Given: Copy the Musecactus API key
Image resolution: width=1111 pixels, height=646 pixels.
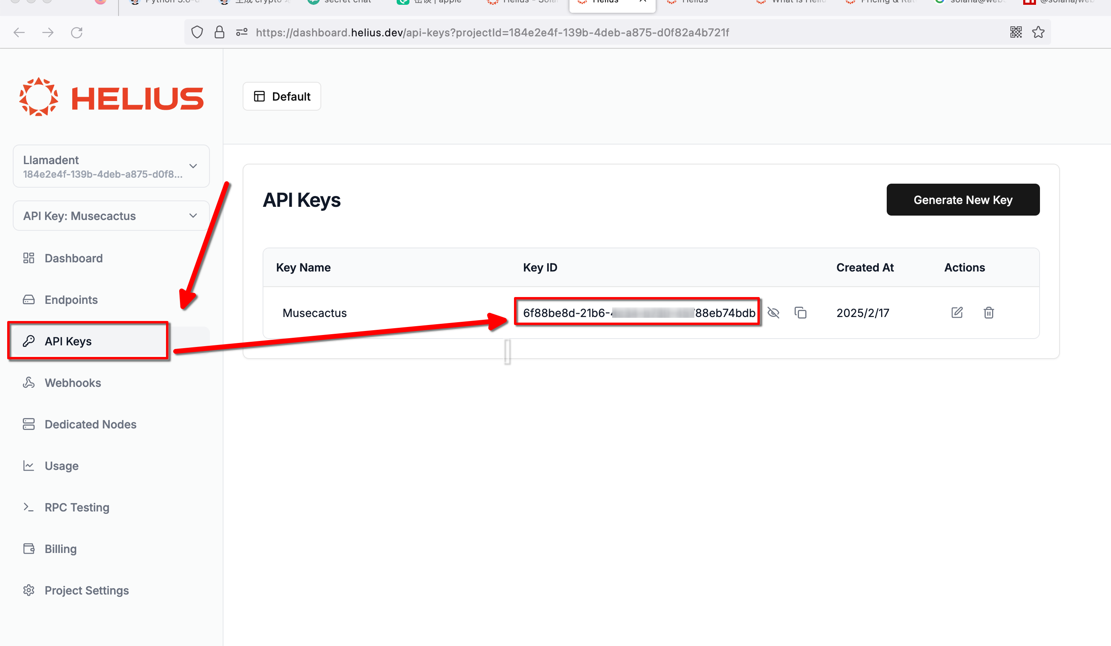Looking at the screenshot, I should (x=800, y=313).
